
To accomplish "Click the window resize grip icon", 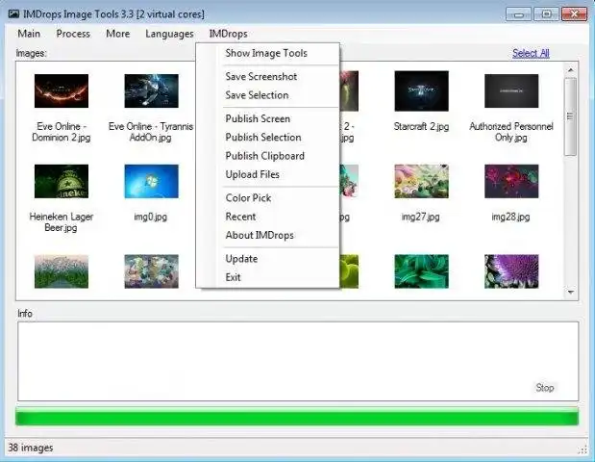I will pyautogui.click(x=583, y=450).
